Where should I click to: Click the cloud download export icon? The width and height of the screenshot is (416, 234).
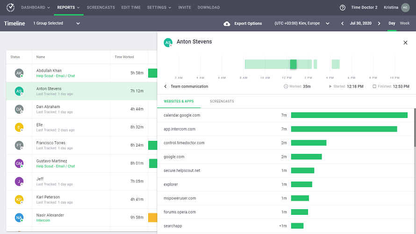tap(227, 23)
